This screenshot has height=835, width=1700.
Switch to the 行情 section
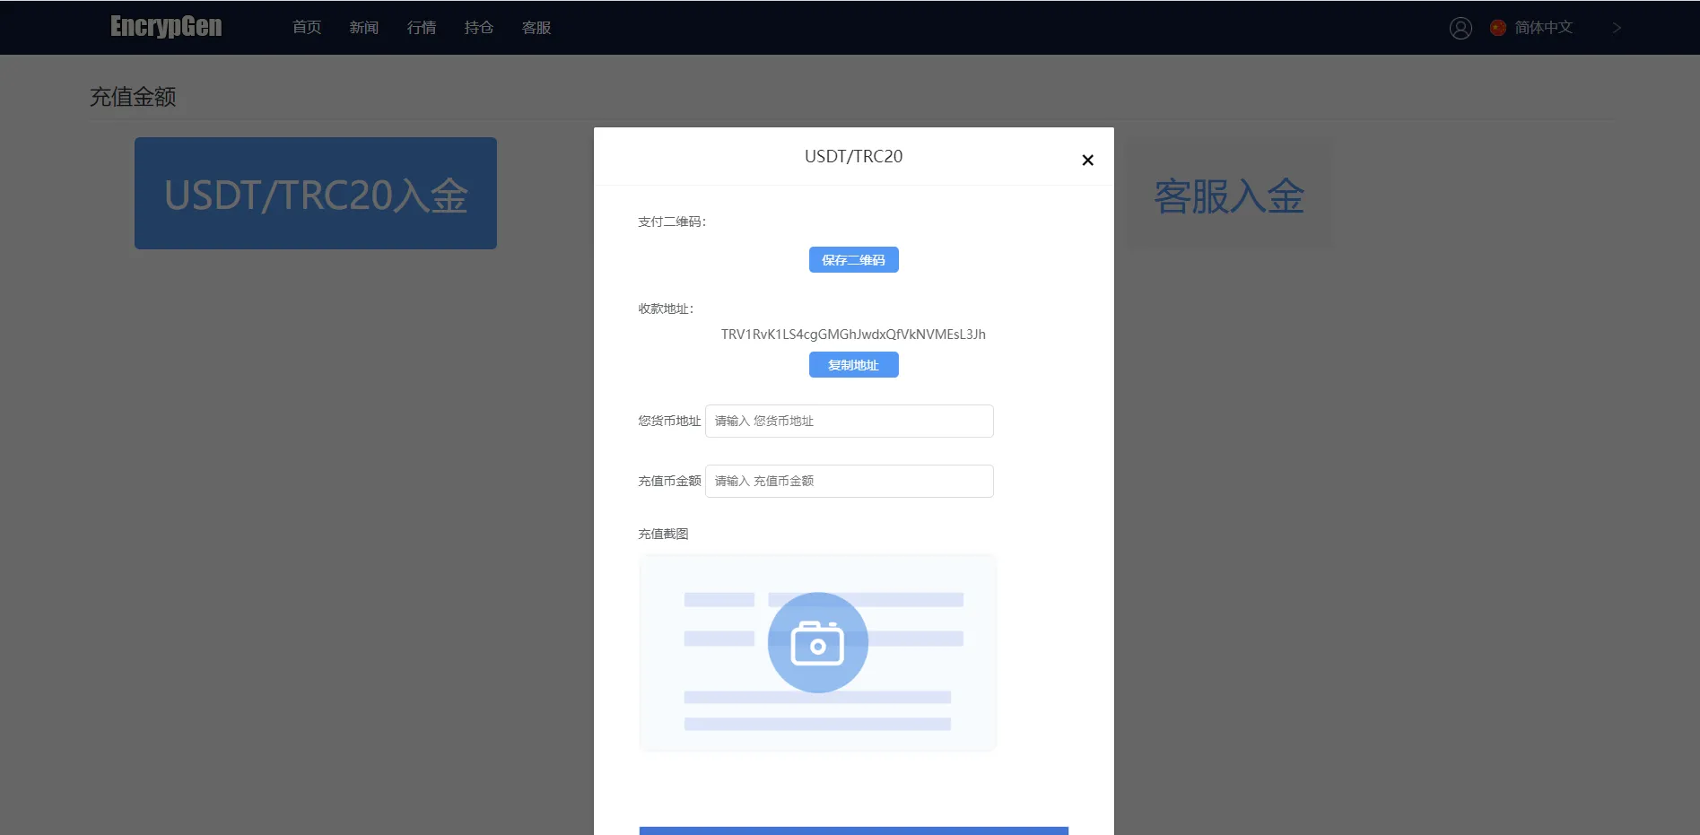(x=421, y=28)
